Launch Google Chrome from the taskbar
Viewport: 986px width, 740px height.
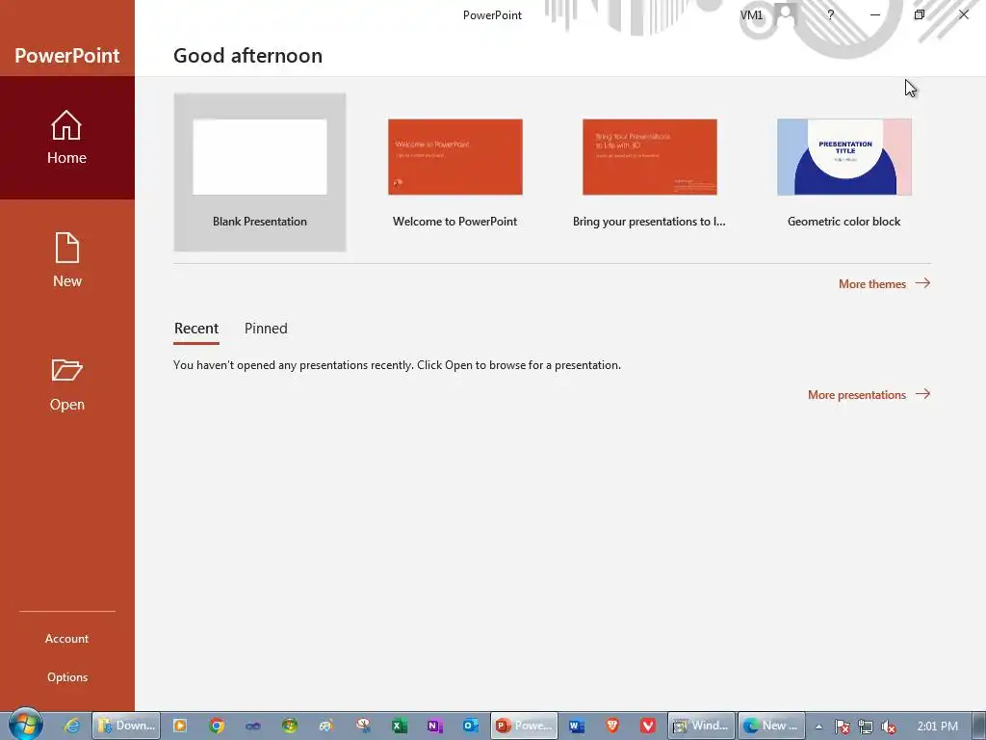pyautogui.click(x=217, y=726)
